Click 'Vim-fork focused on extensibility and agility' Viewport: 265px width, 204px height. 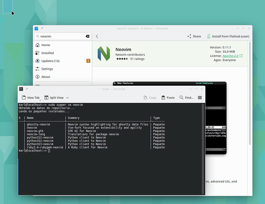105,128
